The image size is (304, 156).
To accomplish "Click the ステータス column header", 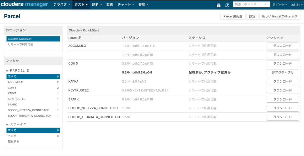I will coord(197,38).
